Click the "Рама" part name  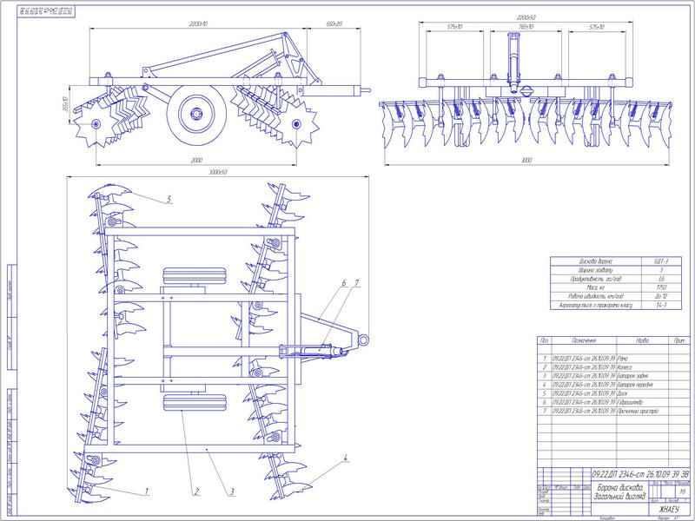click(622, 358)
